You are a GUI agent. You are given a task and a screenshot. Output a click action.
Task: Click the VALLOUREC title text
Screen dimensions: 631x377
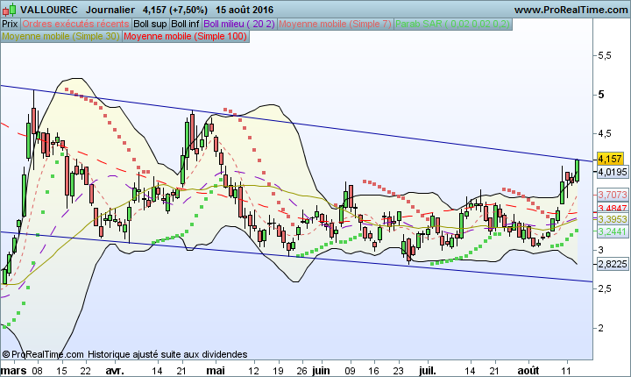coord(49,10)
